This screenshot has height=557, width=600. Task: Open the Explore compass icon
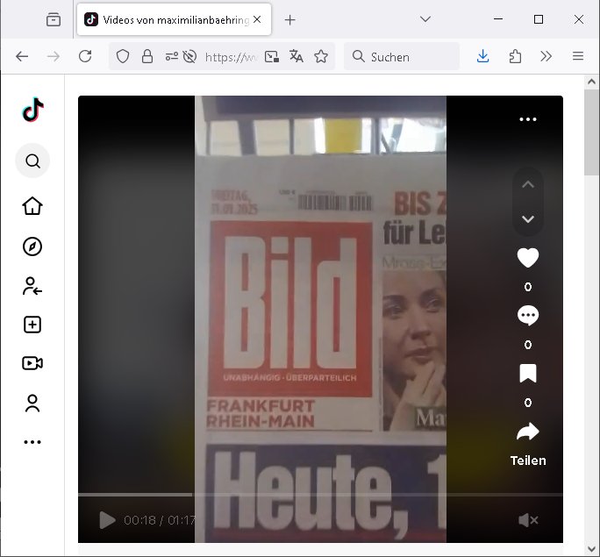pyautogui.click(x=32, y=246)
